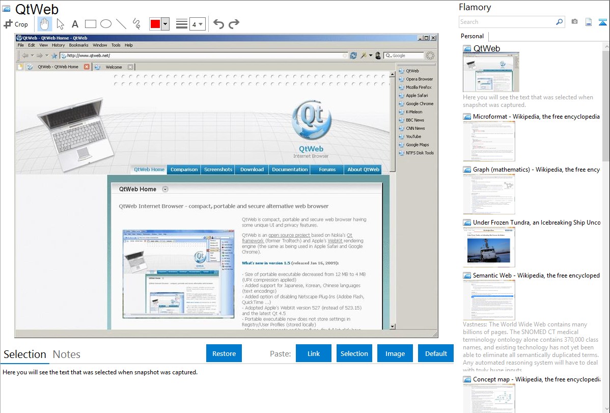610x413 pixels.
Task: Click the Google search box in QtWeb snapshot
Action: (403, 56)
